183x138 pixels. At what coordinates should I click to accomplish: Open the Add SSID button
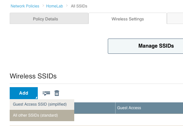[24, 93]
